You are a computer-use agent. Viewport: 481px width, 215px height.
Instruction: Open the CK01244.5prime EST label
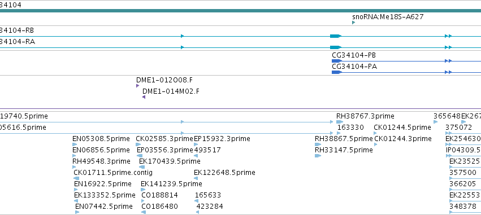tap(402, 128)
